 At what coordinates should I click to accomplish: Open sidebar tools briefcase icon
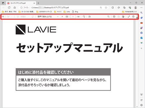(x=142, y=23)
